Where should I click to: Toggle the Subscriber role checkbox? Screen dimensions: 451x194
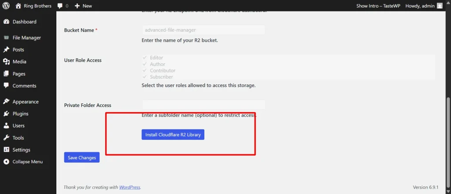(144, 77)
